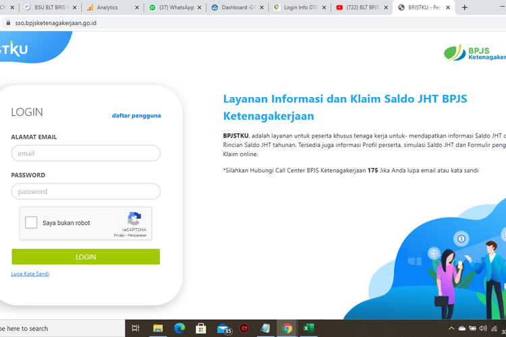Click the call center number 175
Viewport: 506px width, 337px height.
[x=372, y=171]
